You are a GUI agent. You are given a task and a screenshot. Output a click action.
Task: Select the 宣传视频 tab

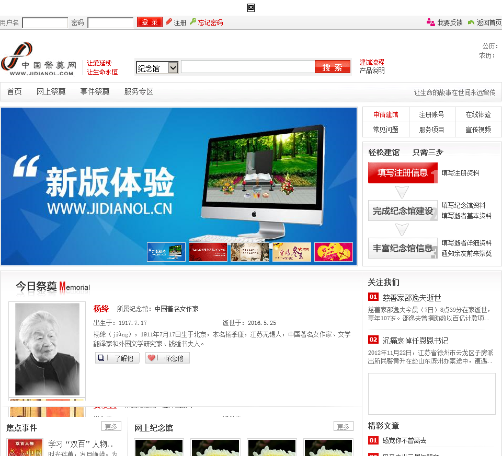pos(478,130)
